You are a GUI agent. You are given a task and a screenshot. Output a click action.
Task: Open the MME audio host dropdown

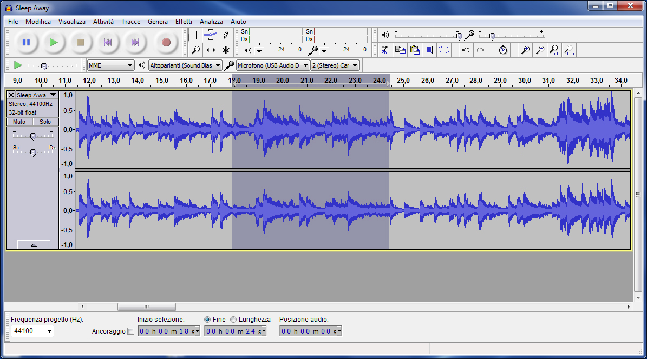click(111, 65)
